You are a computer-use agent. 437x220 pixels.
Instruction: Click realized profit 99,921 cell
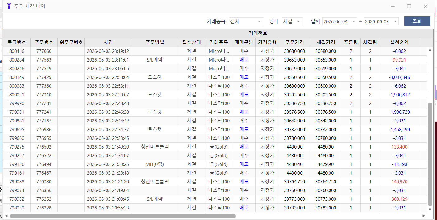[399, 60]
